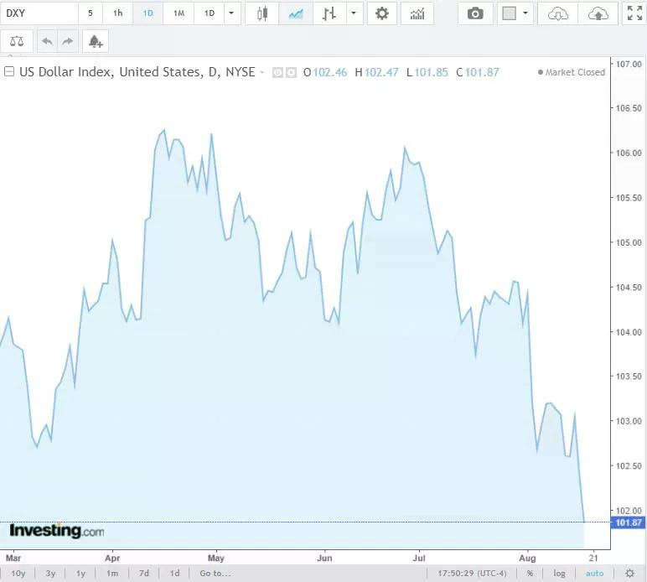Switch to area chart style
Image resolution: width=647 pixels, height=582 pixels.
(x=296, y=13)
